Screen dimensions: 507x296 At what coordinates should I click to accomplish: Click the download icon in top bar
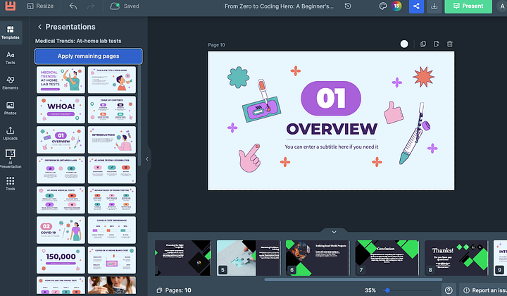[434, 6]
